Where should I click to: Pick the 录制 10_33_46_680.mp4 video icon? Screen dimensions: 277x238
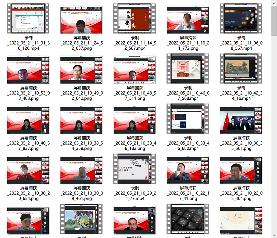tap(188, 119)
